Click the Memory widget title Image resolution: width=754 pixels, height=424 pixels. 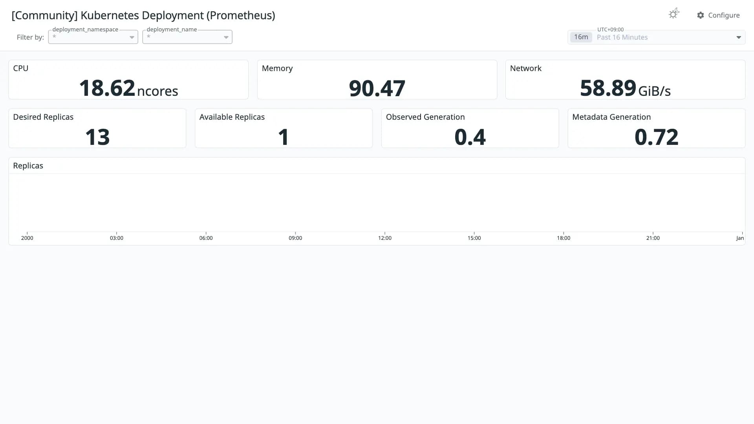tap(277, 68)
